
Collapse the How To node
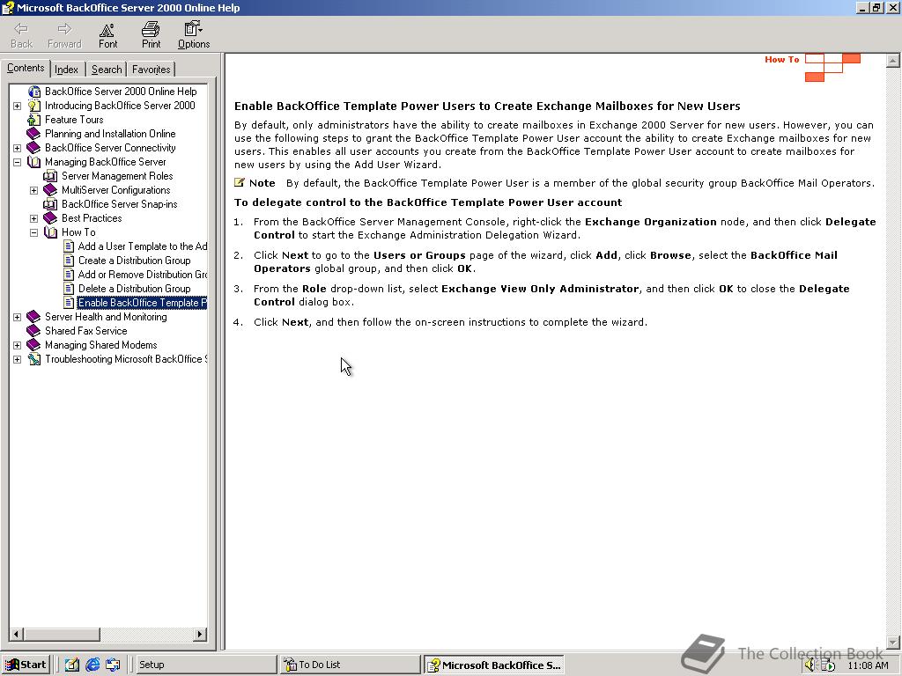(34, 232)
